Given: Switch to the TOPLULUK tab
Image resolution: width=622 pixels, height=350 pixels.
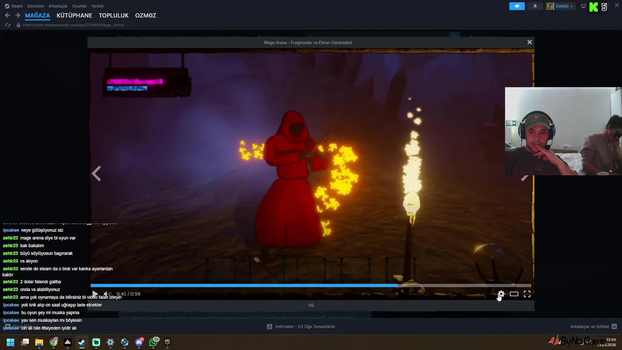Looking at the screenshot, I should (x=114, y=16).
